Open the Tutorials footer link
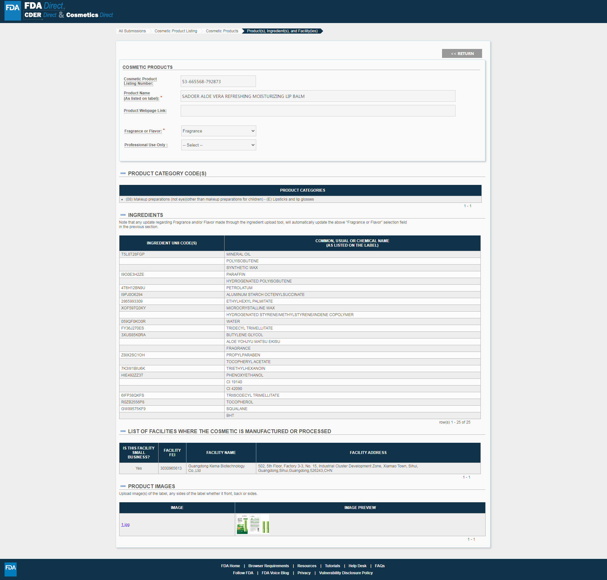The width and height of the screenshot is (607, 580). point(332,566)
